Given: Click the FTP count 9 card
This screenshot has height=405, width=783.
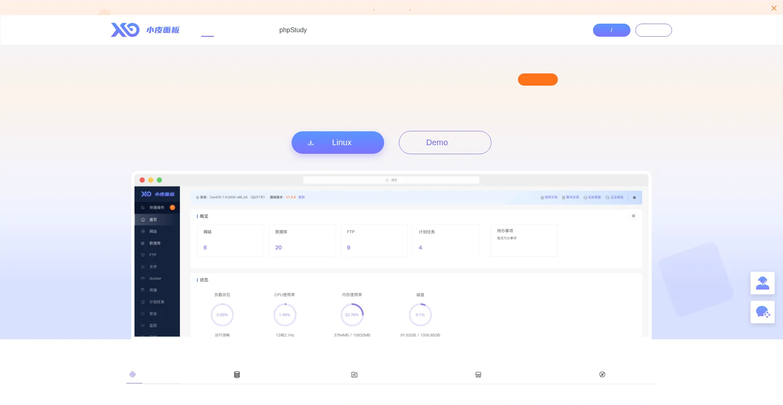Looking at the screenshot, I should [374, 241].
